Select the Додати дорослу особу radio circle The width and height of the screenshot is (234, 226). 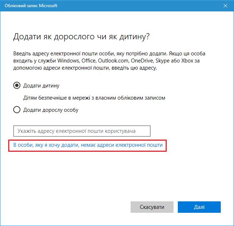pos(17,110)
